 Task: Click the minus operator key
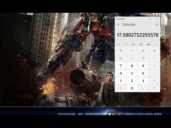click(x=154, y=73)
